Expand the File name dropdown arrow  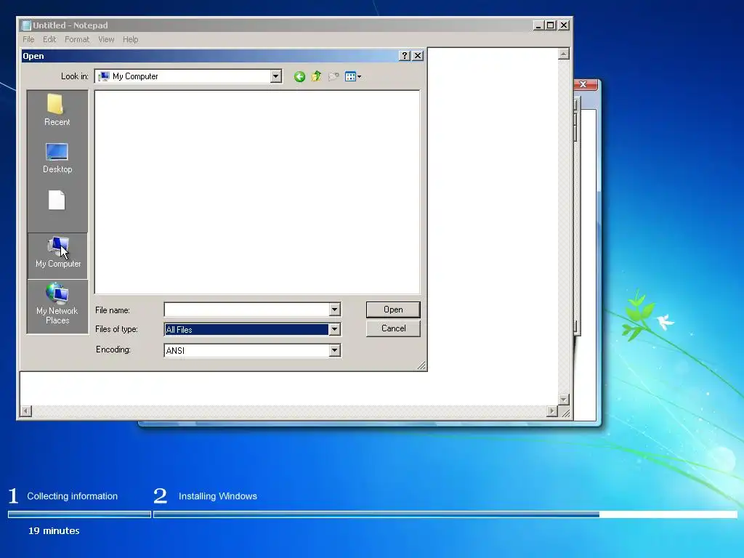[334, 310]
